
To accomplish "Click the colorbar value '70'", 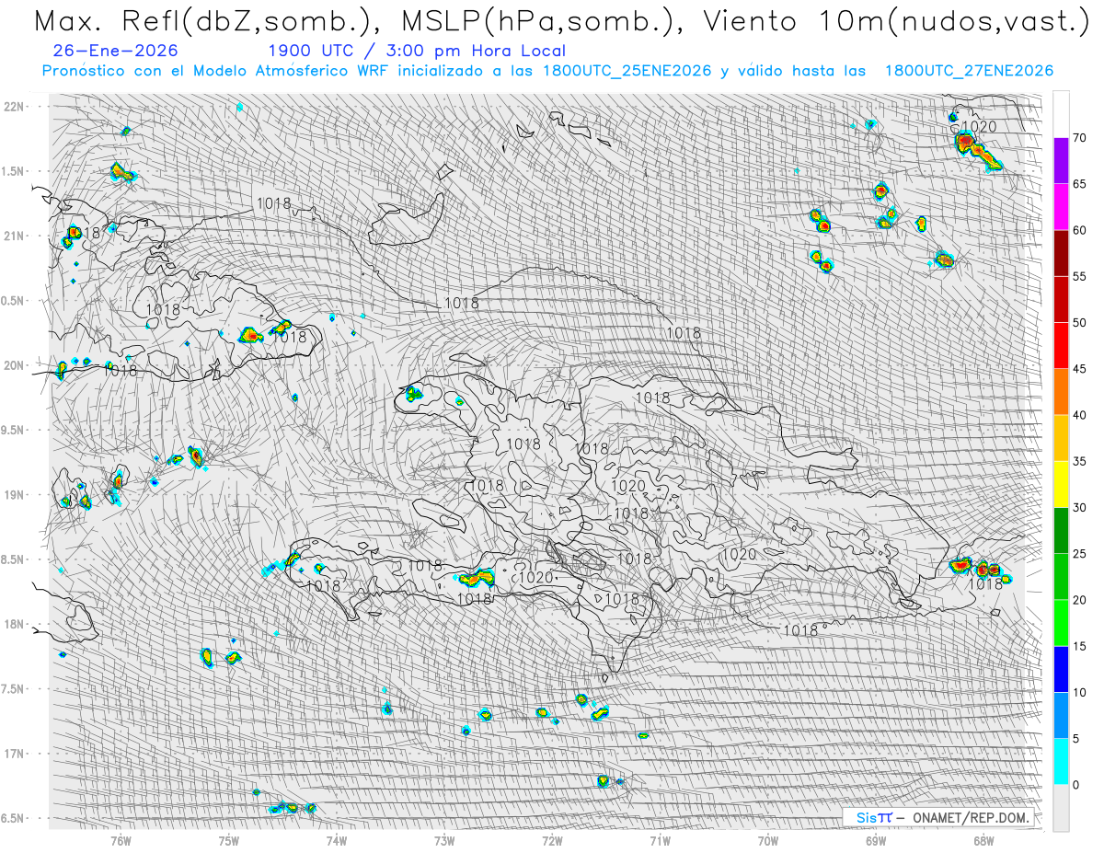I will [x=1080, y=138].
